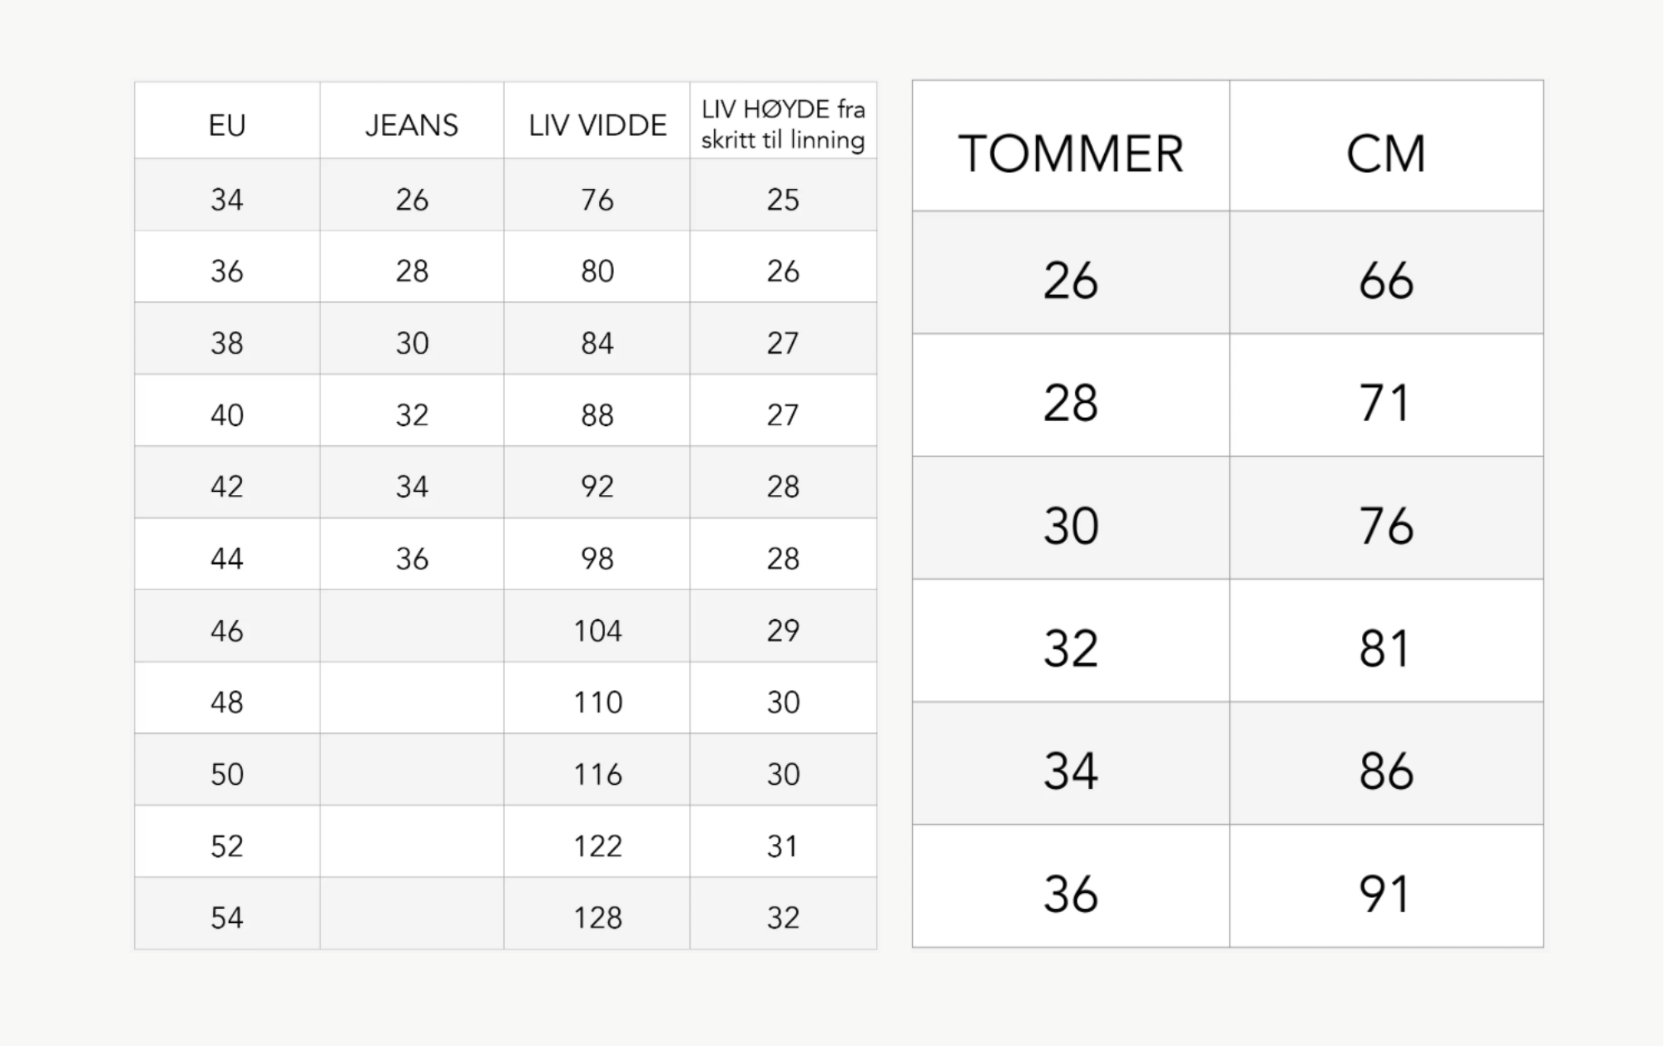Click the EU column header

click(227, 121)
